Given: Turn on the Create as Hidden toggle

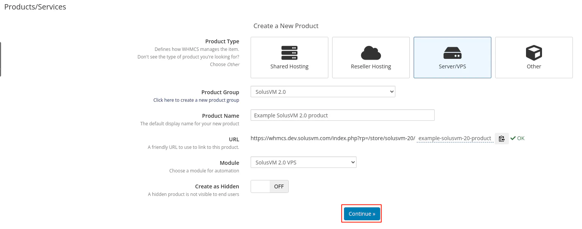Looking at the screenshot, I should pos(260,186).
